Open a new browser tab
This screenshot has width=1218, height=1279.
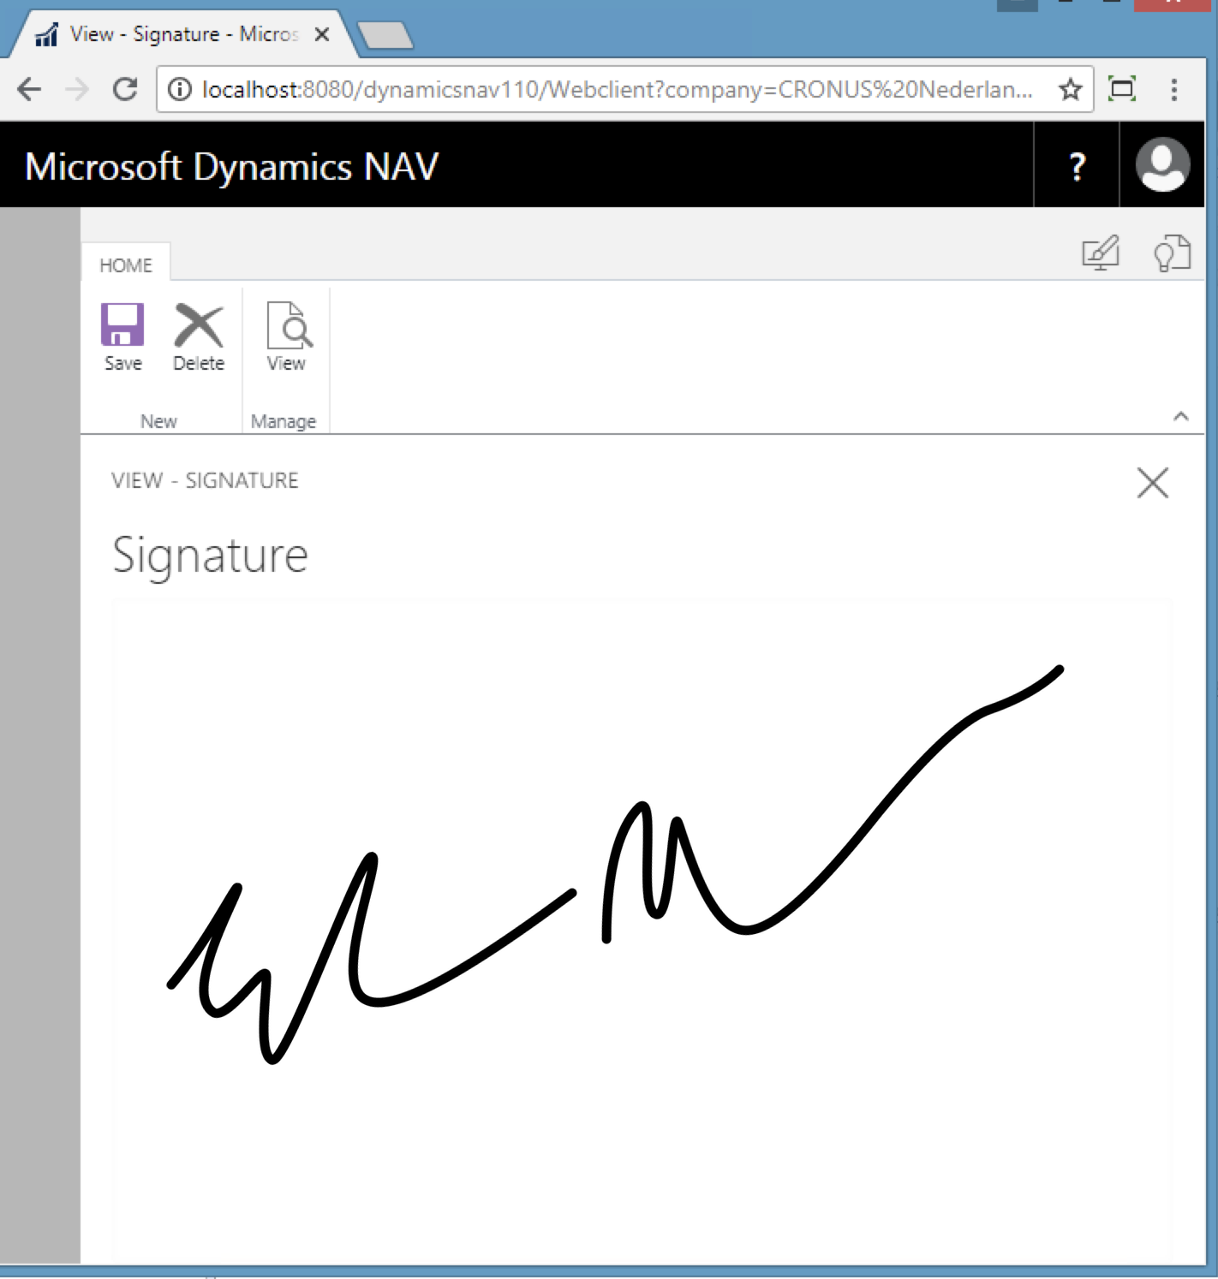[x=385, y=36]
